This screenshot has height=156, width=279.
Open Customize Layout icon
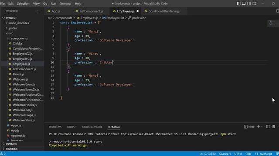point(254,3)
